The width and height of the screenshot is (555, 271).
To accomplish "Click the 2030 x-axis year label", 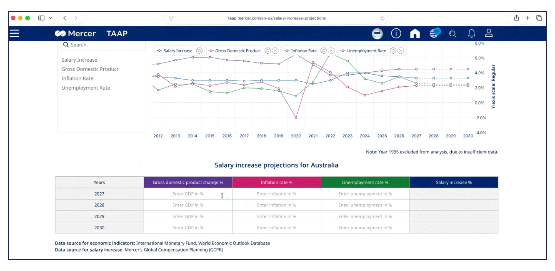I will (467, 136).
